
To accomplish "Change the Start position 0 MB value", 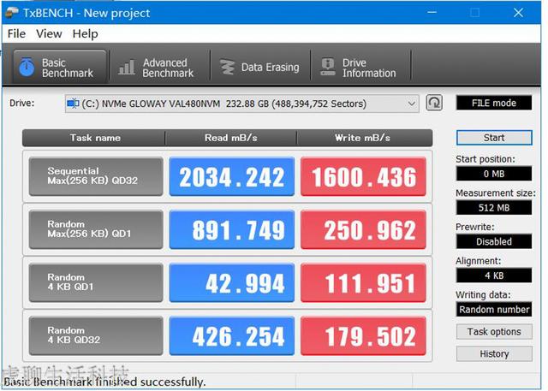I will coord(494,174).
